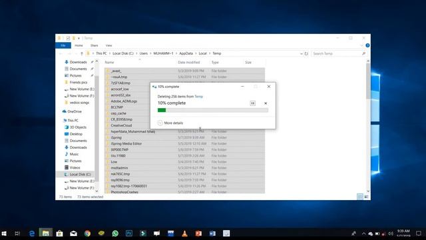The width and height of the screenshot is (426, 240).
Task: Open WhatsApp from taskbar
Action: (115, 233)
